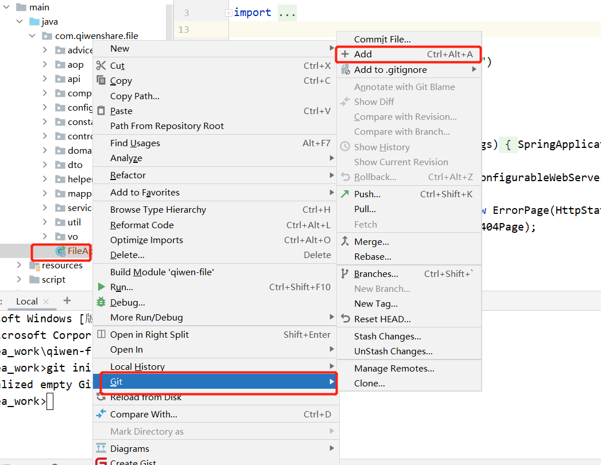Choose UnStash Changes...
Viewport: 601px width, 465px height.
pos(409,351)
